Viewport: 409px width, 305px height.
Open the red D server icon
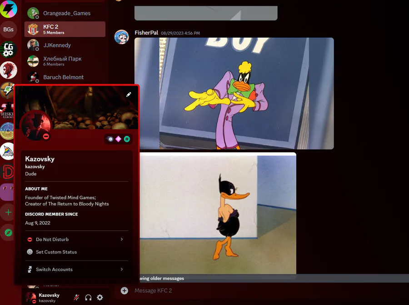(x=8, y=171)
